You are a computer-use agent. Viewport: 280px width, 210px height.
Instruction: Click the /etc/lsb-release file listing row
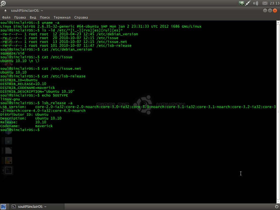click(x=66, y=46)
